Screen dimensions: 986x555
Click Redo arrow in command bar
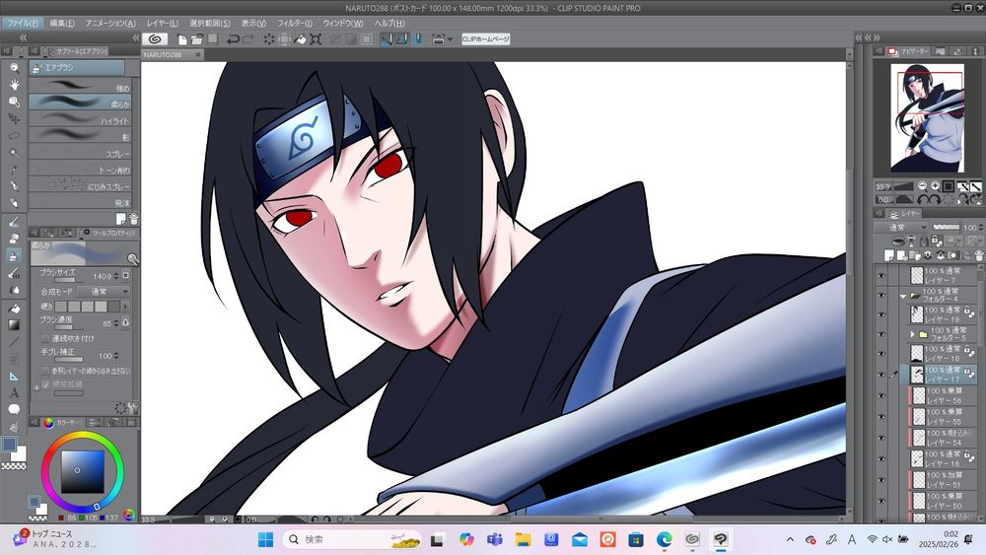(x=248, y=39)
